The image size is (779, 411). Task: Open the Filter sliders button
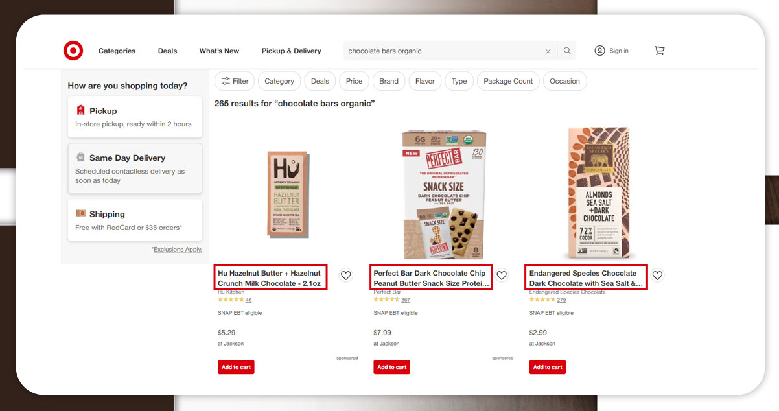coord(235,81)
